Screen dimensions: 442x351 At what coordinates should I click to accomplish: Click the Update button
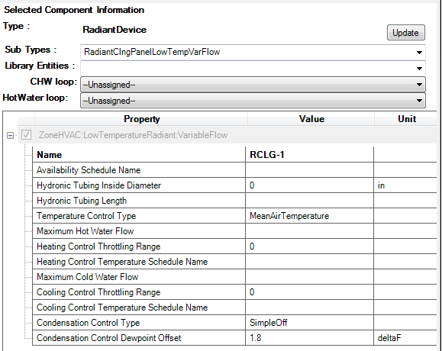coord(405,32)
